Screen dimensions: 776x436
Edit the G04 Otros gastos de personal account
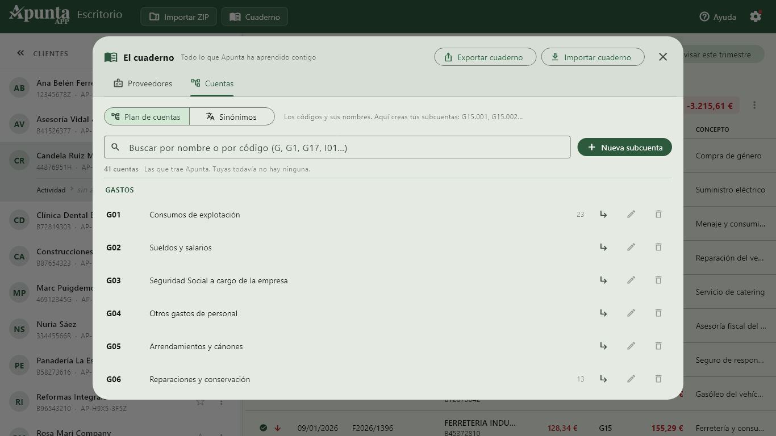coord(631,313)
